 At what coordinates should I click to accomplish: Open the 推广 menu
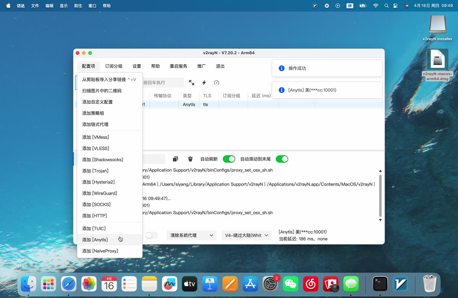pos(202,66)
